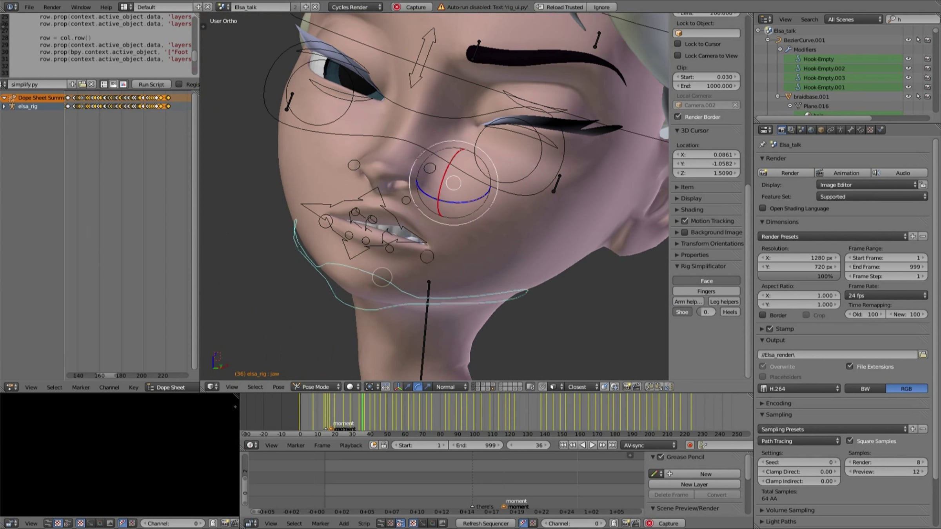Open the File menu
This screenshot has width=941, height=529.
coord(29,7)
